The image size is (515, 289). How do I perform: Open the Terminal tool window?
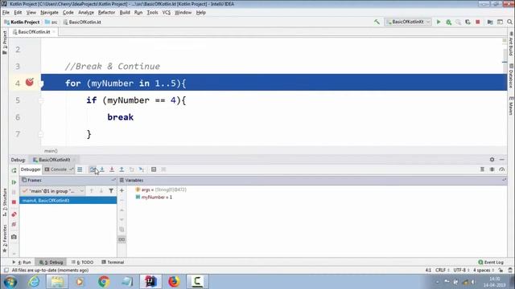113,263
